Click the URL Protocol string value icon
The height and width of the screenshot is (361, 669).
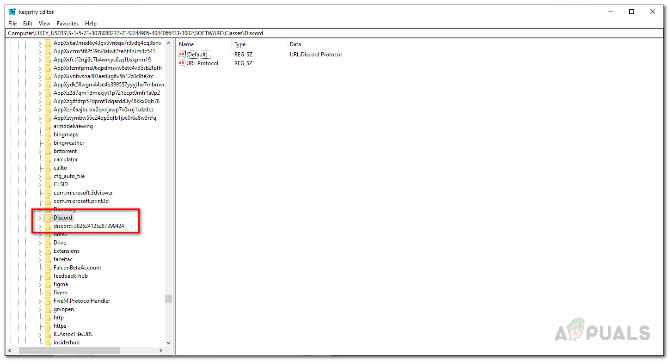coord(182,63)
